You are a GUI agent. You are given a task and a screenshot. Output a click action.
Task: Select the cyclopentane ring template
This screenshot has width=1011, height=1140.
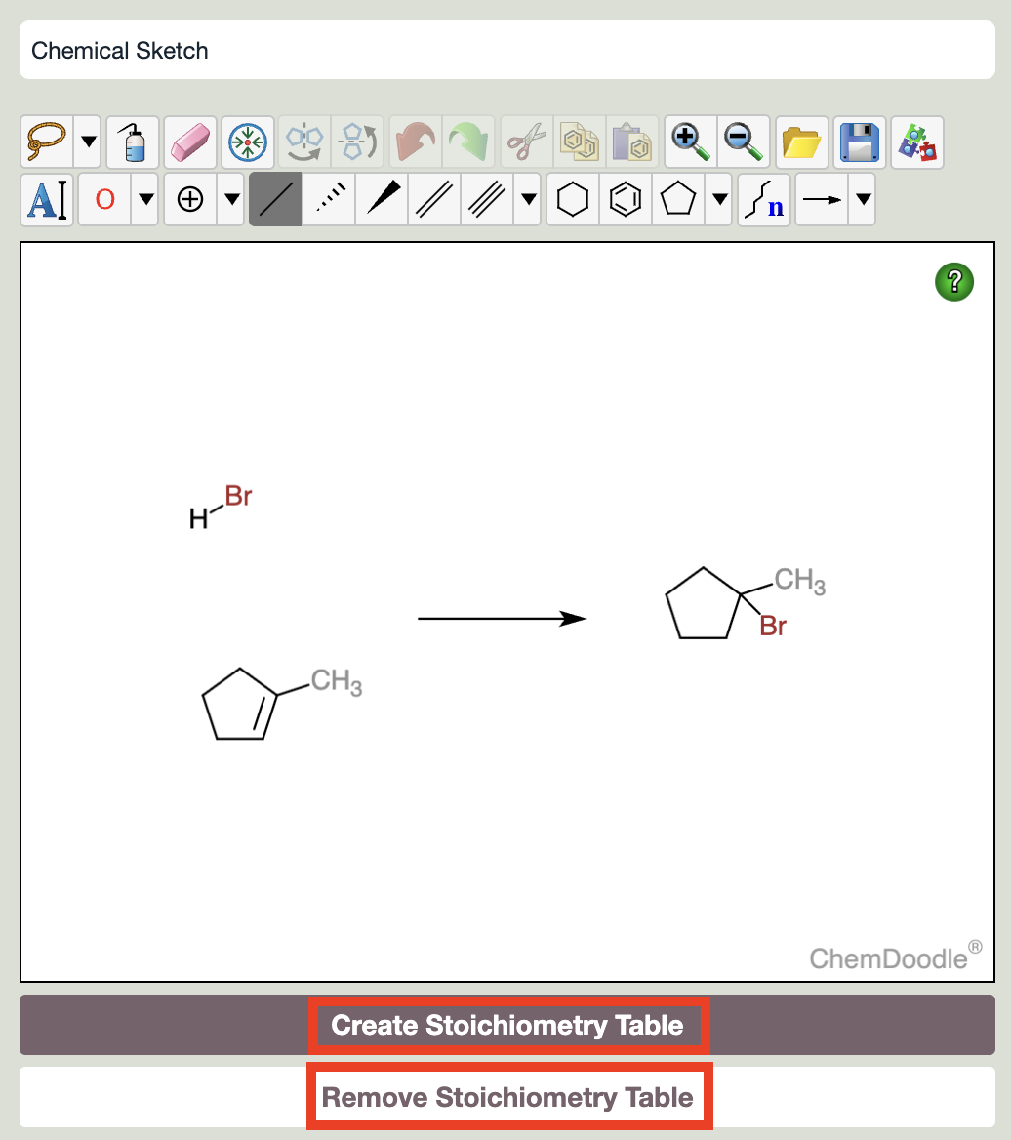pyautogui.click(x=677, y=199)
